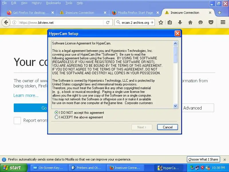
Task: Click the red shield tray icon
Action: click(x=202, y=168)
